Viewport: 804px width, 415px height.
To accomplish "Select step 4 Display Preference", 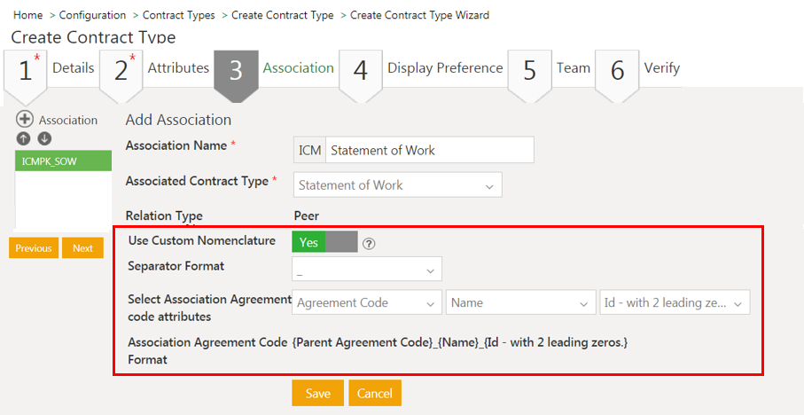I will (423, 69).
